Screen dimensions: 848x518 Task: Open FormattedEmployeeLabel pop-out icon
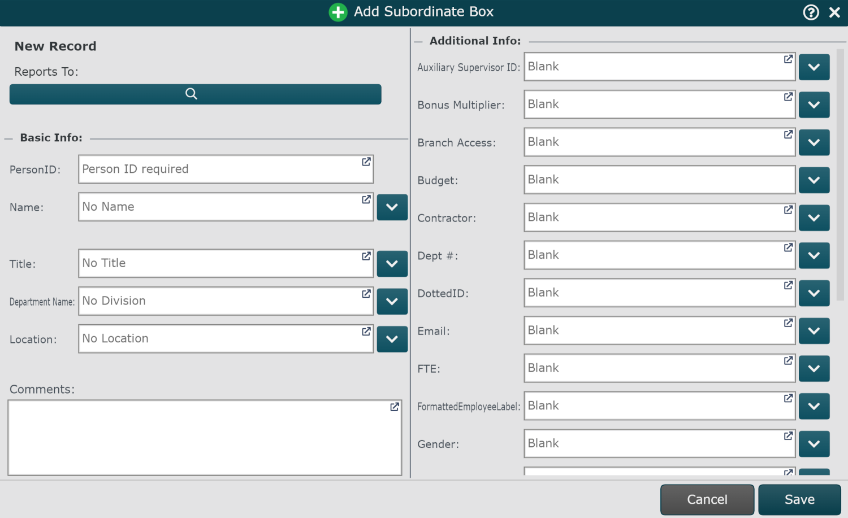click(x=788, y=398)
